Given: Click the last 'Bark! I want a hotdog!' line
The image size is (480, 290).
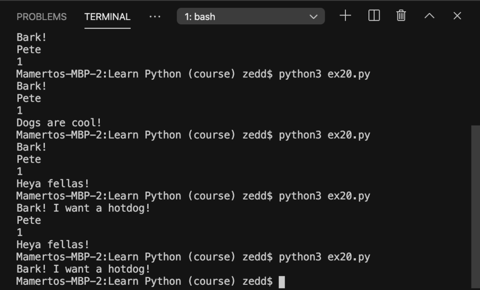Looking at the screenshot, I should point(83,269).
